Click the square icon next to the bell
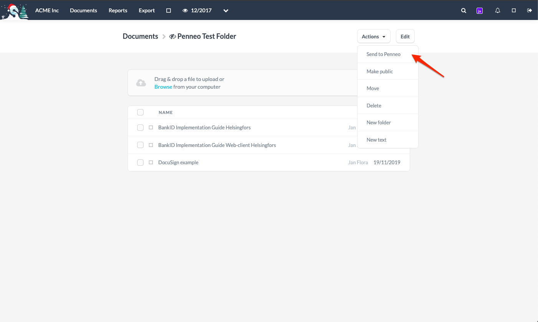This screenshot has width=538, height=322. pyautogui.click(x=514, y=11)
